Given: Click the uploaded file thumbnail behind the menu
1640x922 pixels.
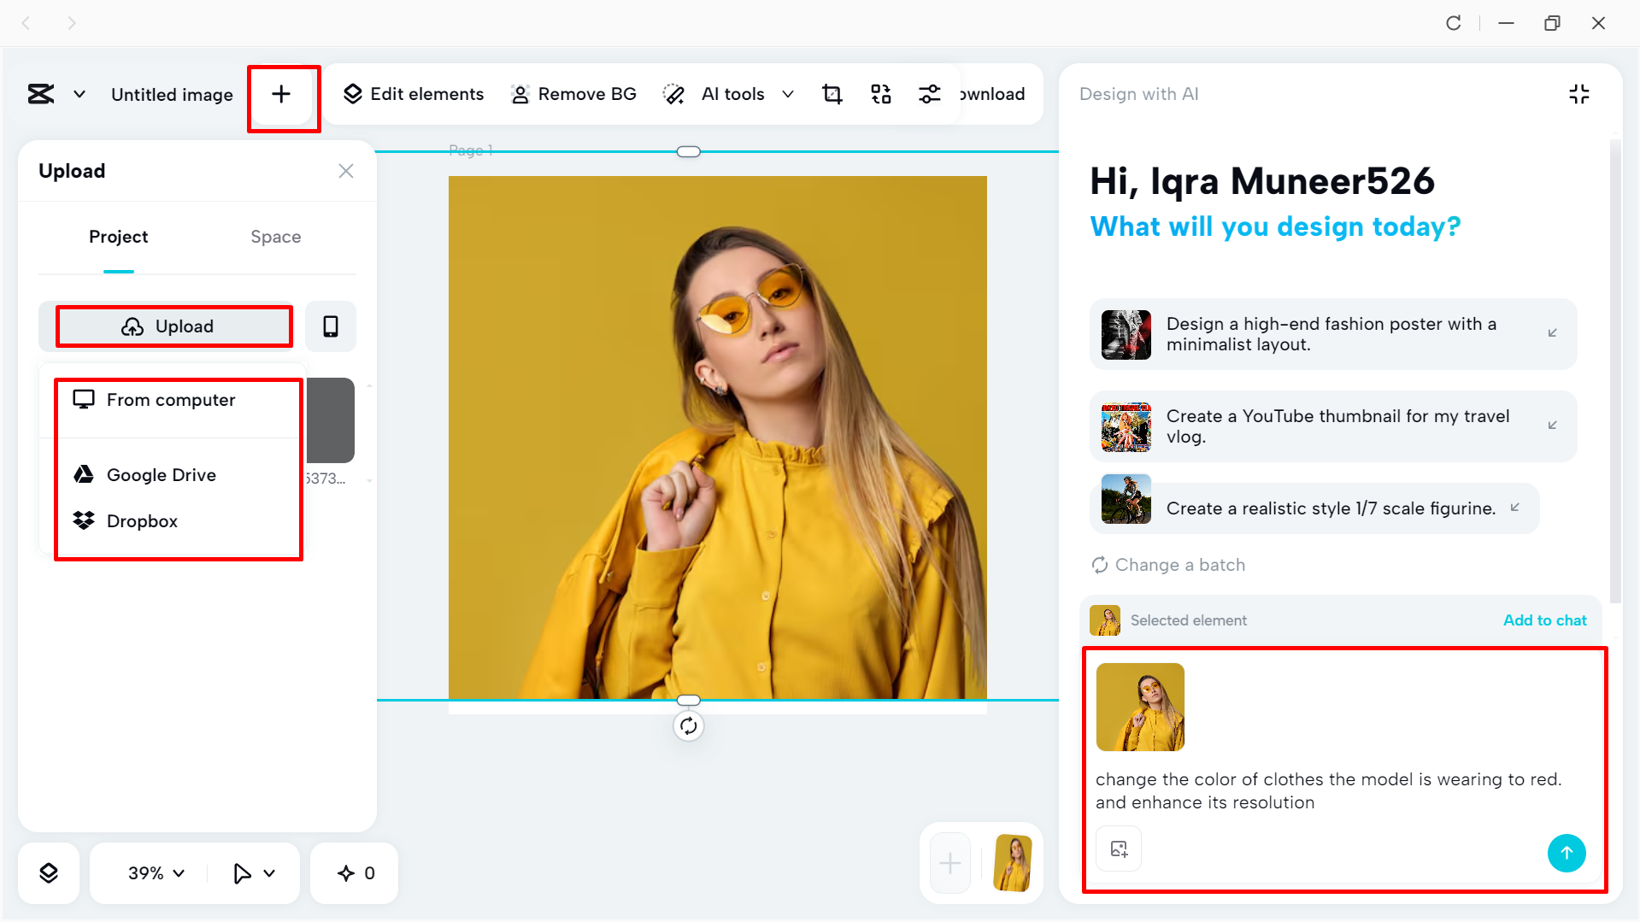Looking at the screenshot, I should (331, 420).
